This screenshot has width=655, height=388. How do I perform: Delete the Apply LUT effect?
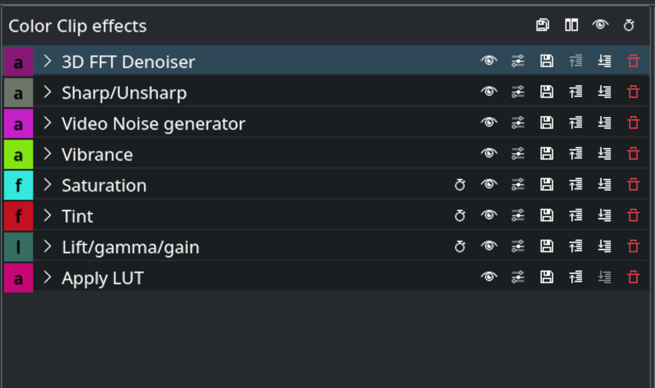(633, 277)
